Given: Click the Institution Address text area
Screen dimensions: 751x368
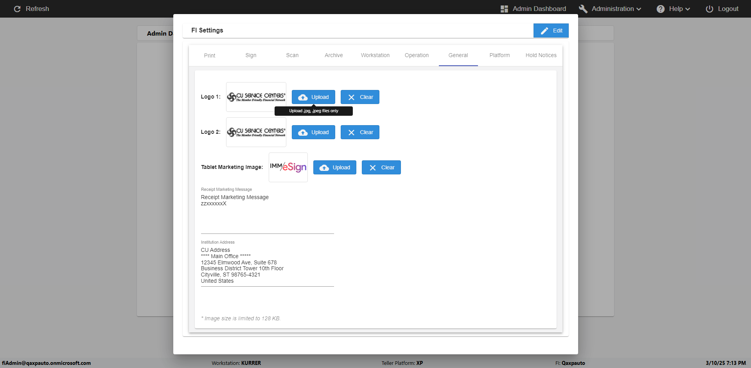Looking at the screenshot, I should (x=268, y=266).
